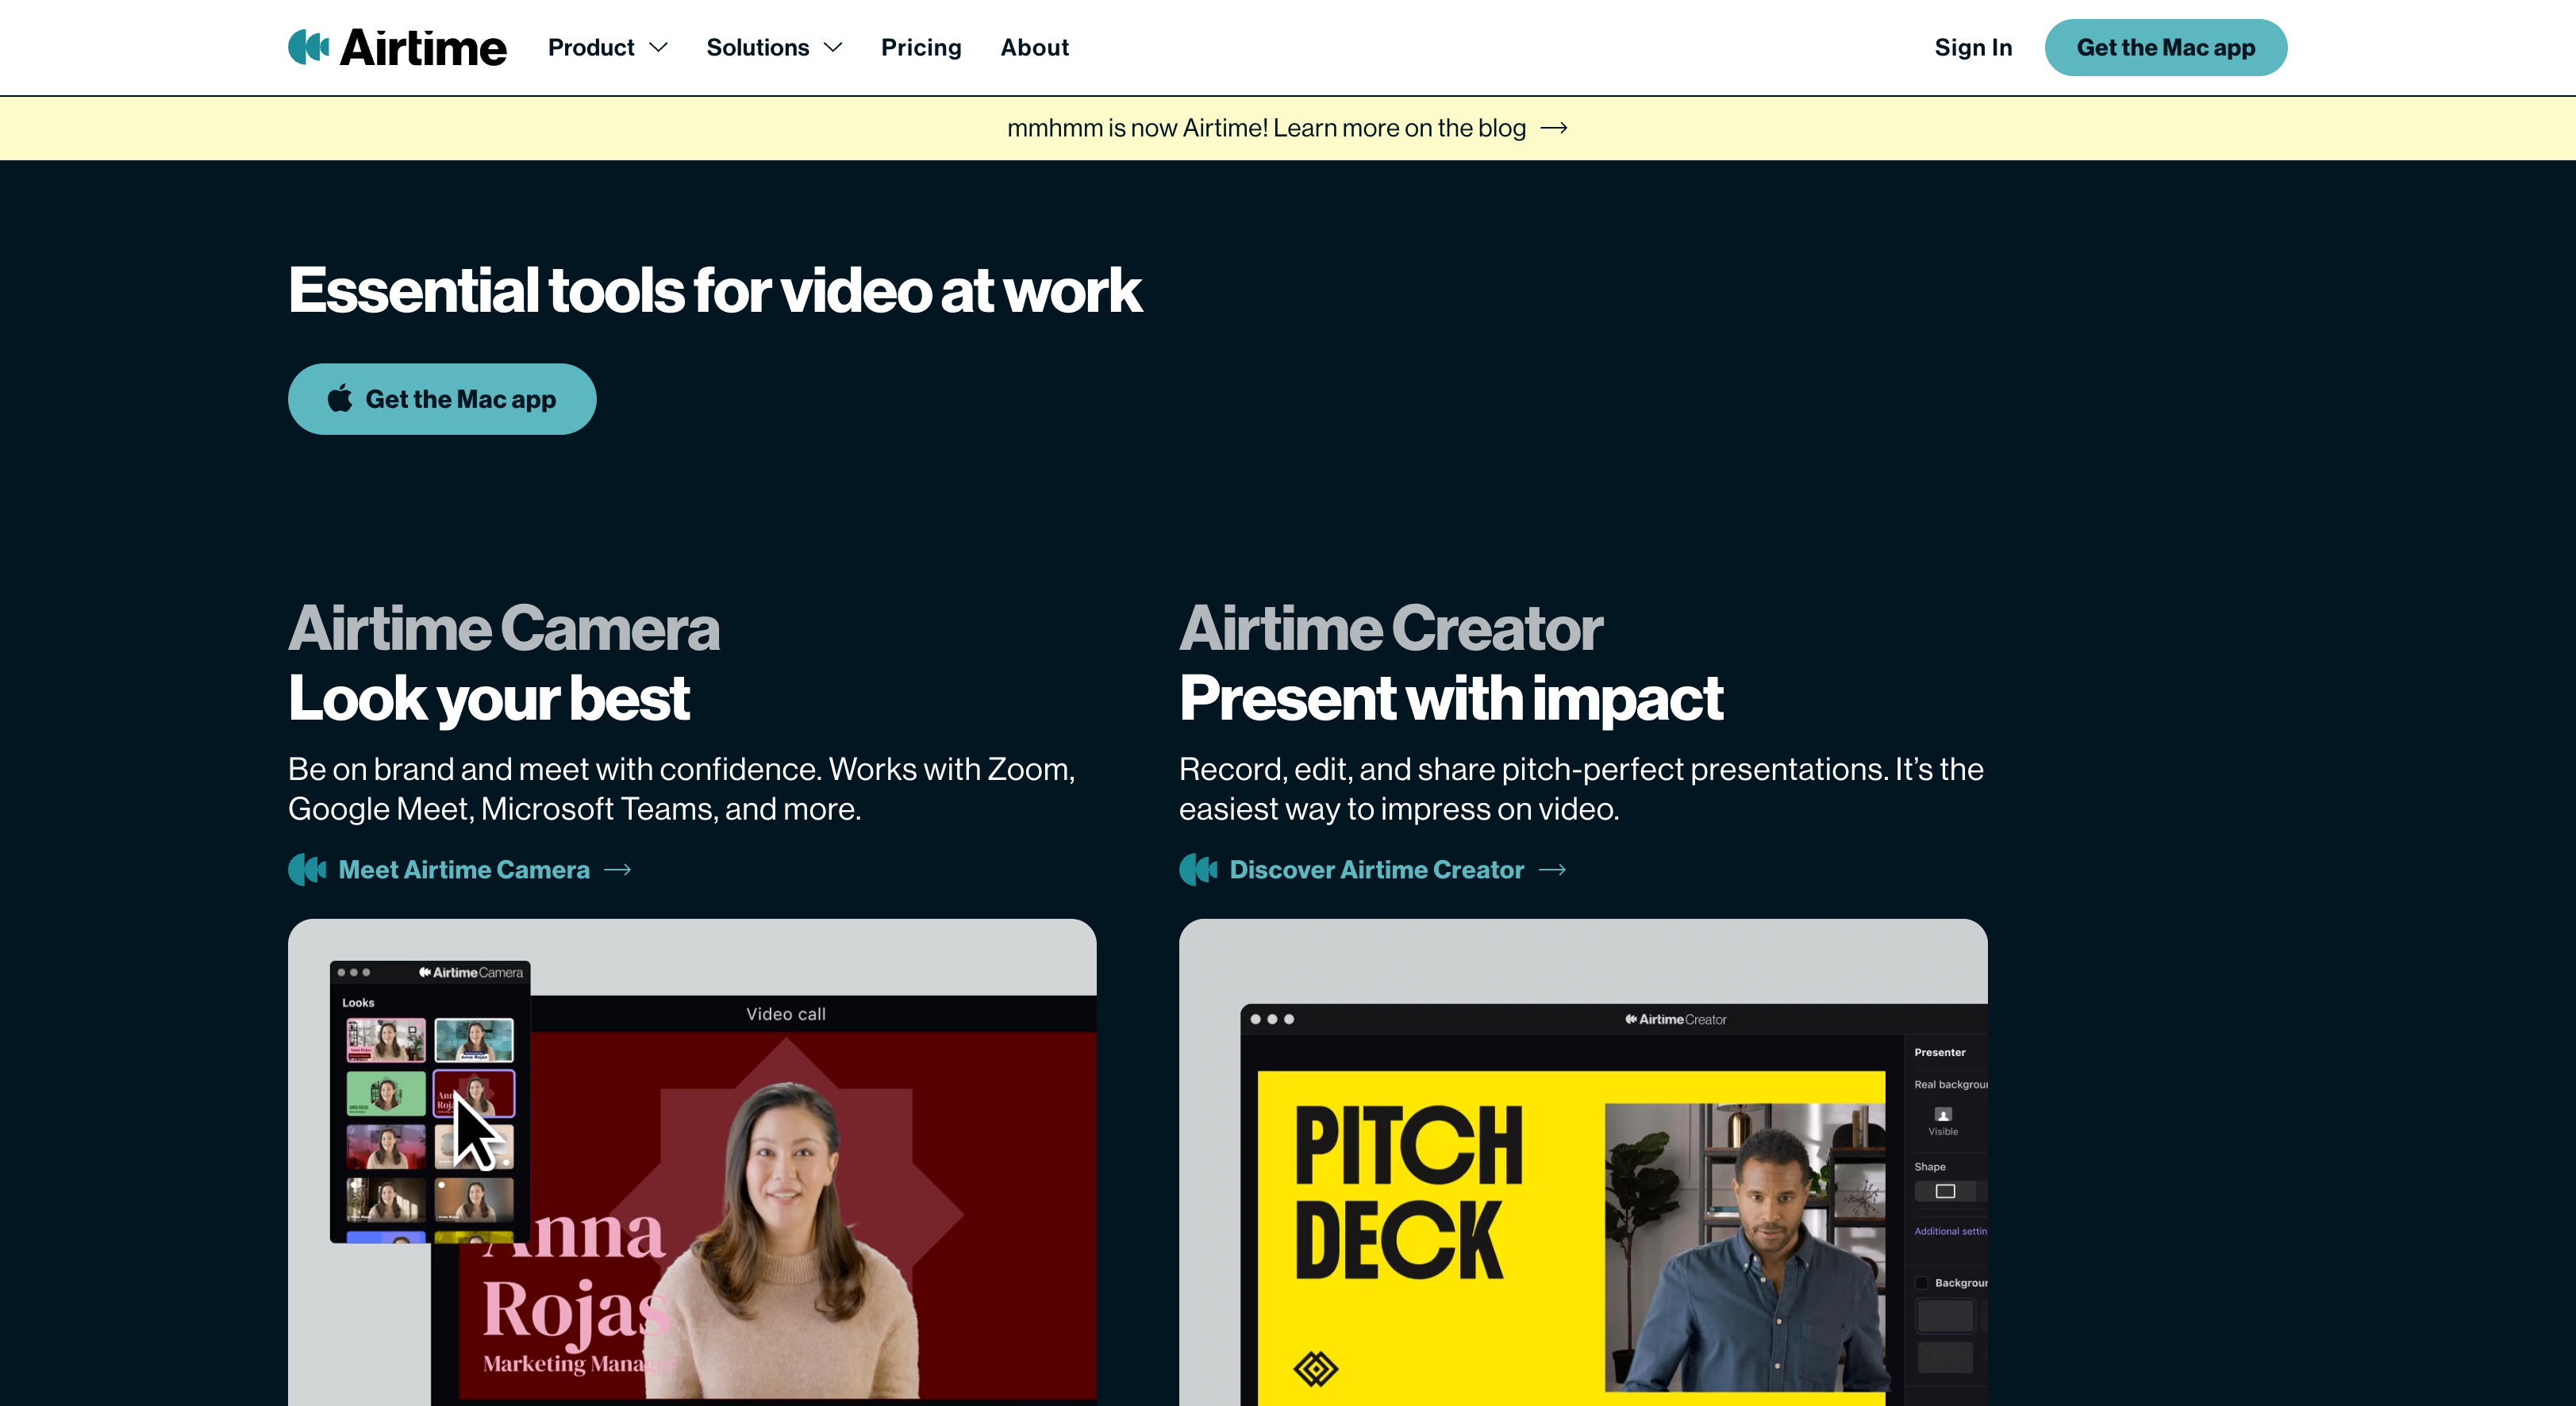Click hero Get the Mac app button with Apple icon
The height and width of the screenshot is (1406, 2576).
442,399
